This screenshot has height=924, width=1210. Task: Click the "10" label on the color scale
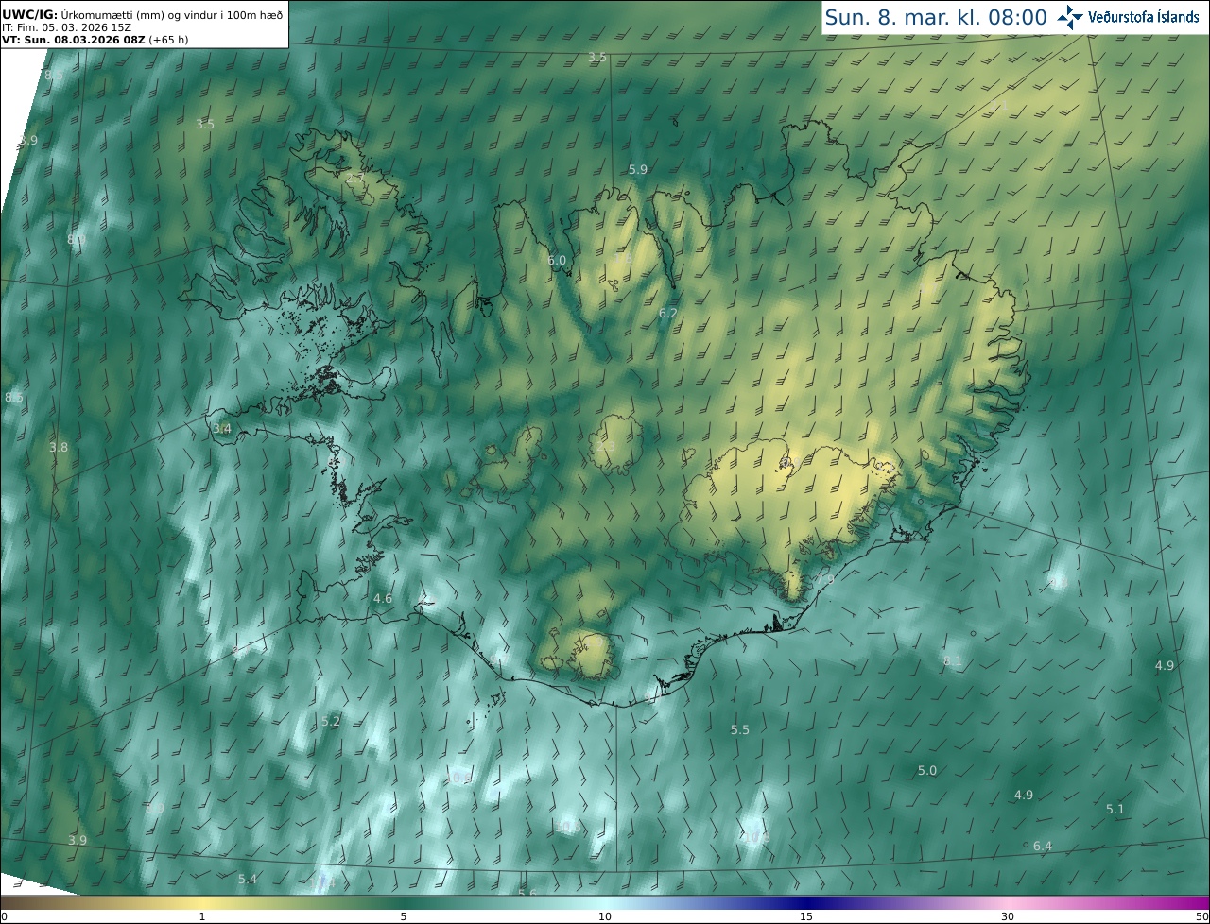tap(605, 916)
